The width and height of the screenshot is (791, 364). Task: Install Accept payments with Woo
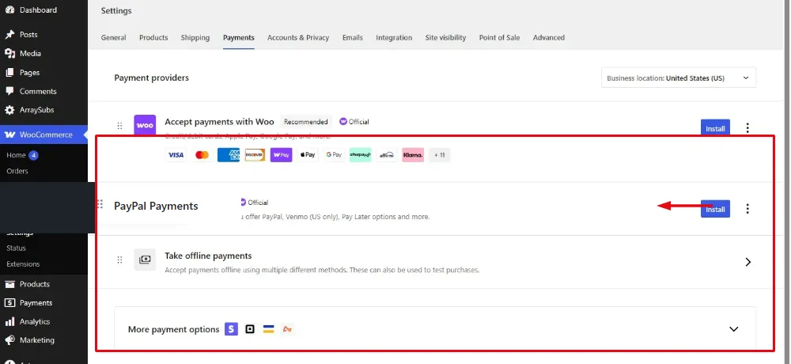[x=715, y=128]
